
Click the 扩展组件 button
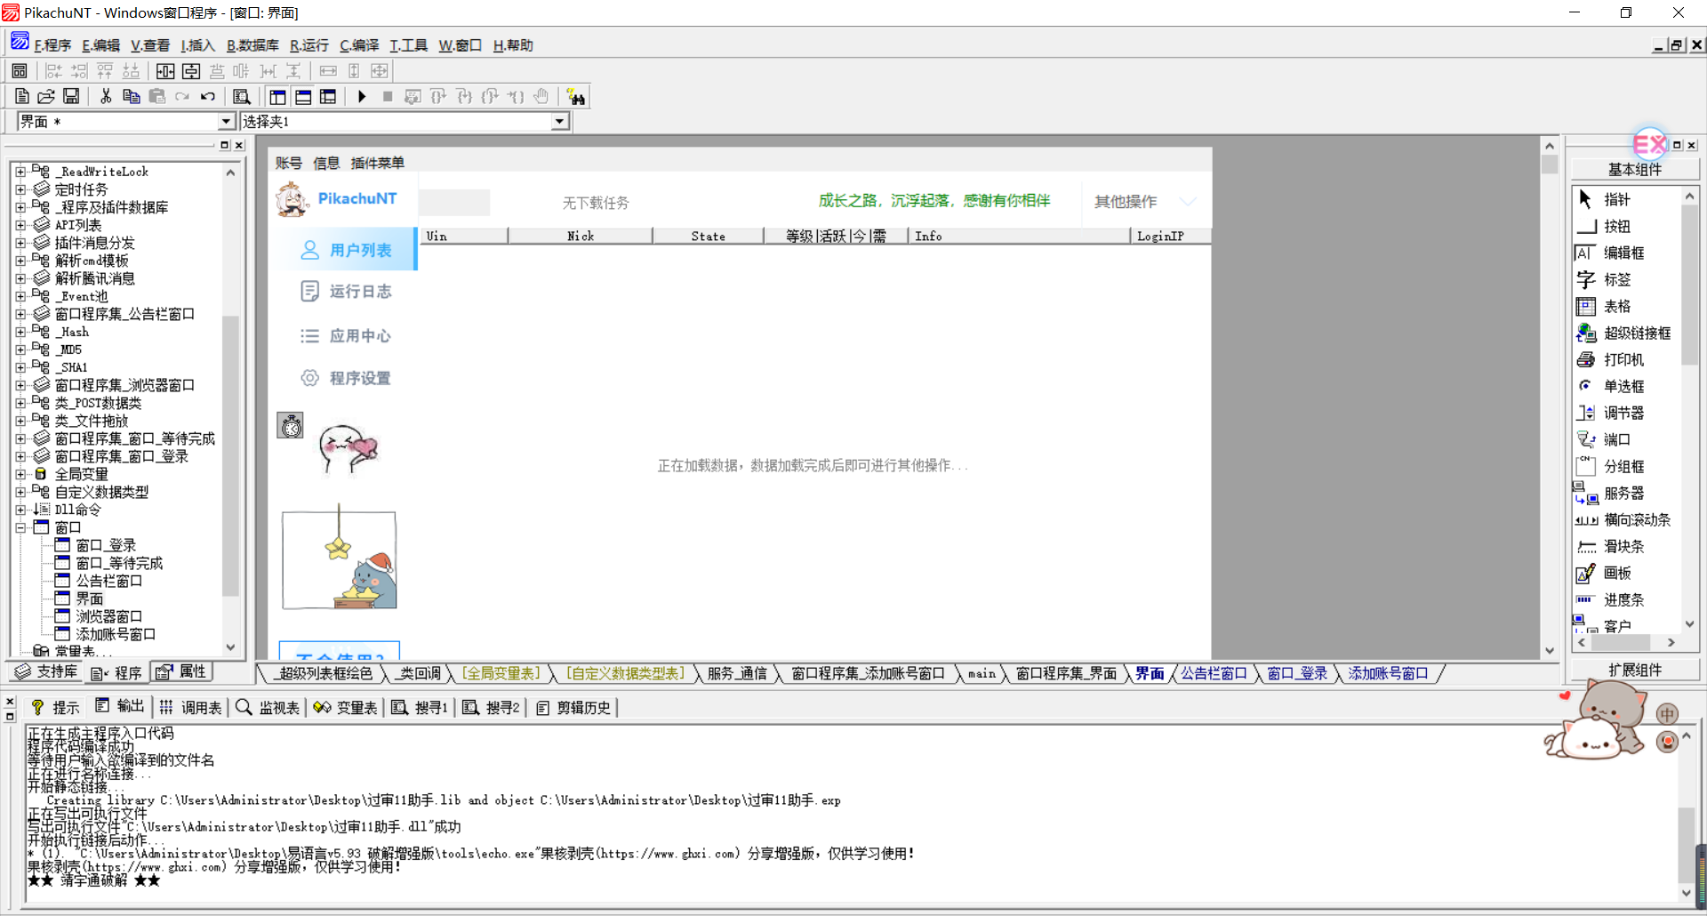1634,670
